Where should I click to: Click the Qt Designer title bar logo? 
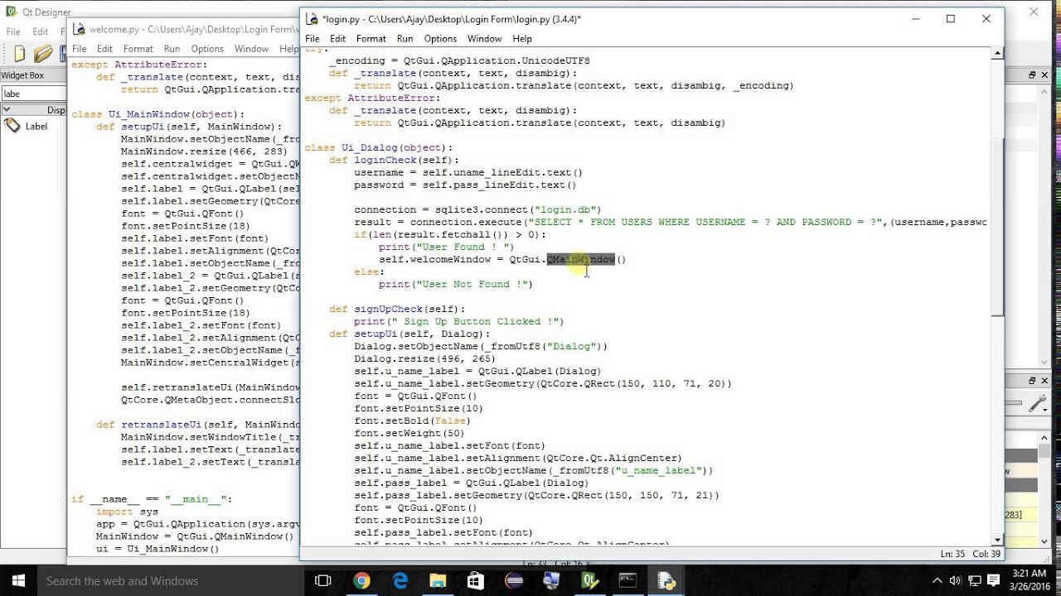tap(9, 12)
